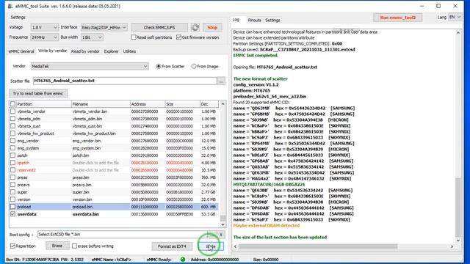470x264 pixels.
Task: Switch to the Read by vendor tab
Action: tap(85, 51)
